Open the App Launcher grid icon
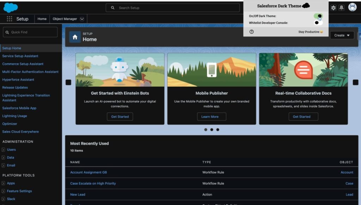This screenshot has height=205, width=361. tap(10, 19)
